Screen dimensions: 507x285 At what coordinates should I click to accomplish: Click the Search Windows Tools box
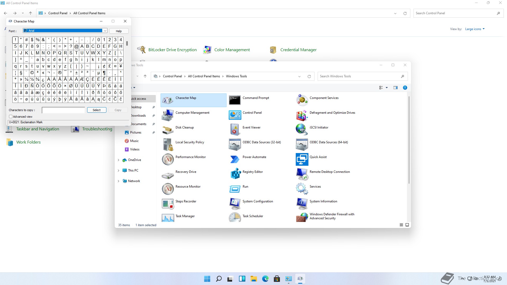(x=363, y=76)
